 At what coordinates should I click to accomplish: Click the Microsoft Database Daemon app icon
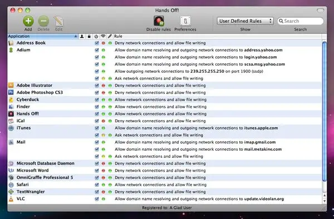[11, 163]
